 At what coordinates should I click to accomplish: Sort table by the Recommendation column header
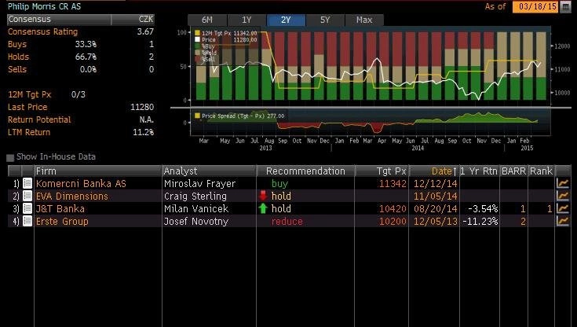(305, 171)
